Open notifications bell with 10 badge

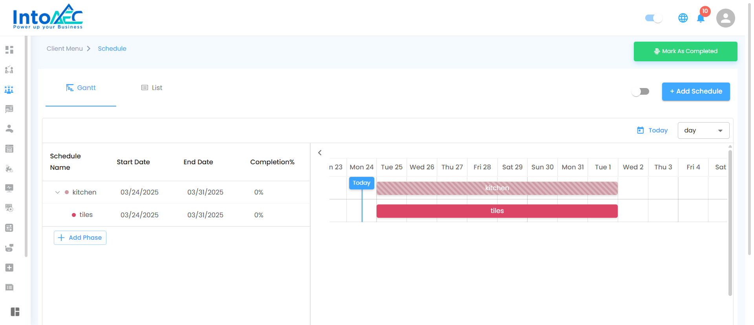click(x=701, y=18)
